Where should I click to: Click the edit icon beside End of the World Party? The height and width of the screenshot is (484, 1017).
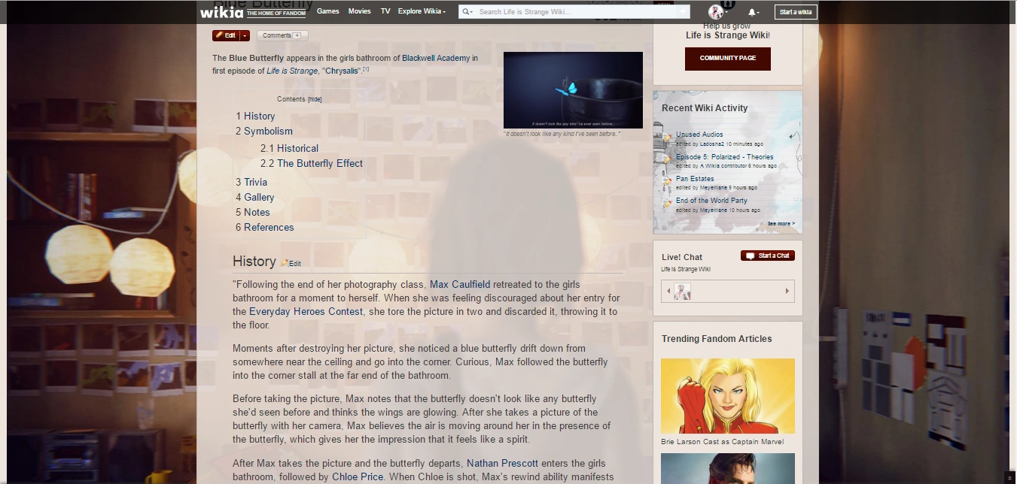667,204
